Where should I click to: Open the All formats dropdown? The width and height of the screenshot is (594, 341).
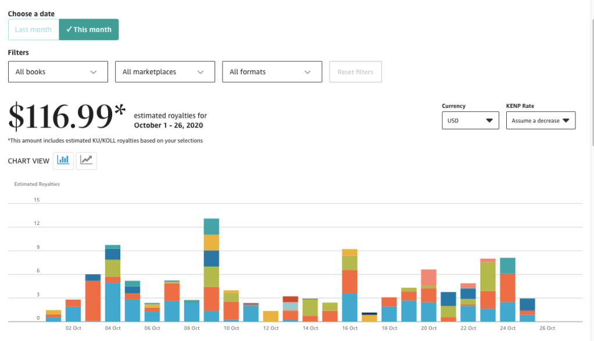click(272, 72)
